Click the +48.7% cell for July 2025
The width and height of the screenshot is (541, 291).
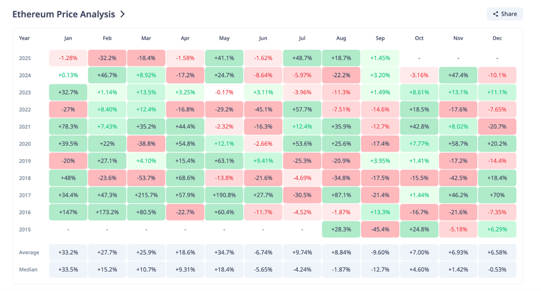(x=302, y=58)
